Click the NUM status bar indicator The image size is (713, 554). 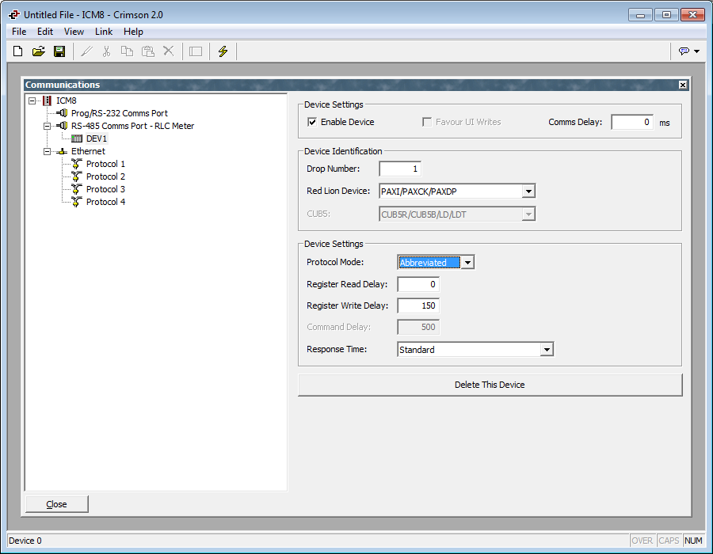pyautogui.click(x=693, y=541)
